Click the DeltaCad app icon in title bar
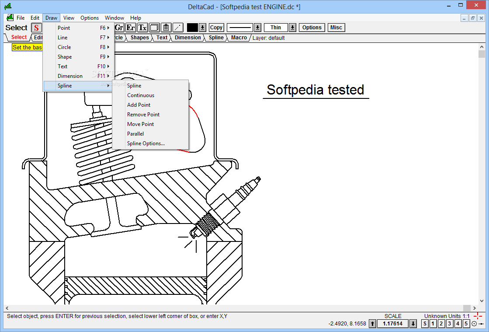Image resolution: width=489 pixels, height=332 pixels. tap(8, 6)
